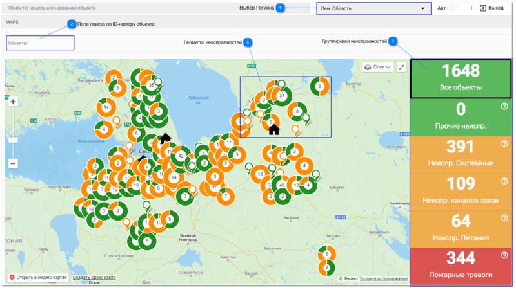Open the Открыть в Яндекс.Картах link
516x290 pixels.
point(38,278)
